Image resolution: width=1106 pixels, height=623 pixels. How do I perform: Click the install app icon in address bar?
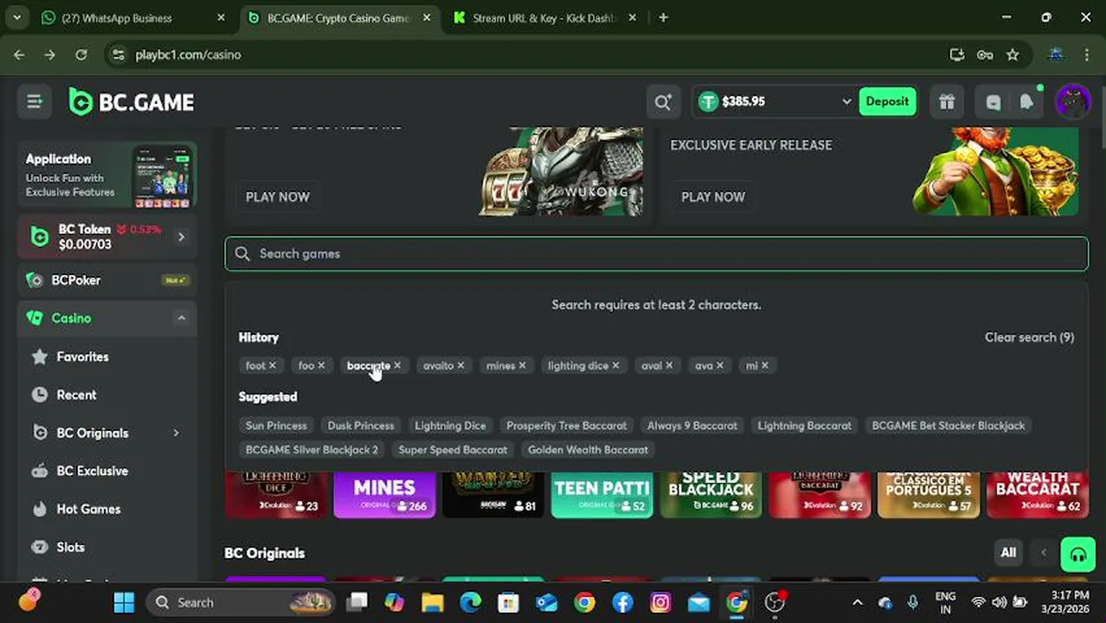tap(957, 55)
